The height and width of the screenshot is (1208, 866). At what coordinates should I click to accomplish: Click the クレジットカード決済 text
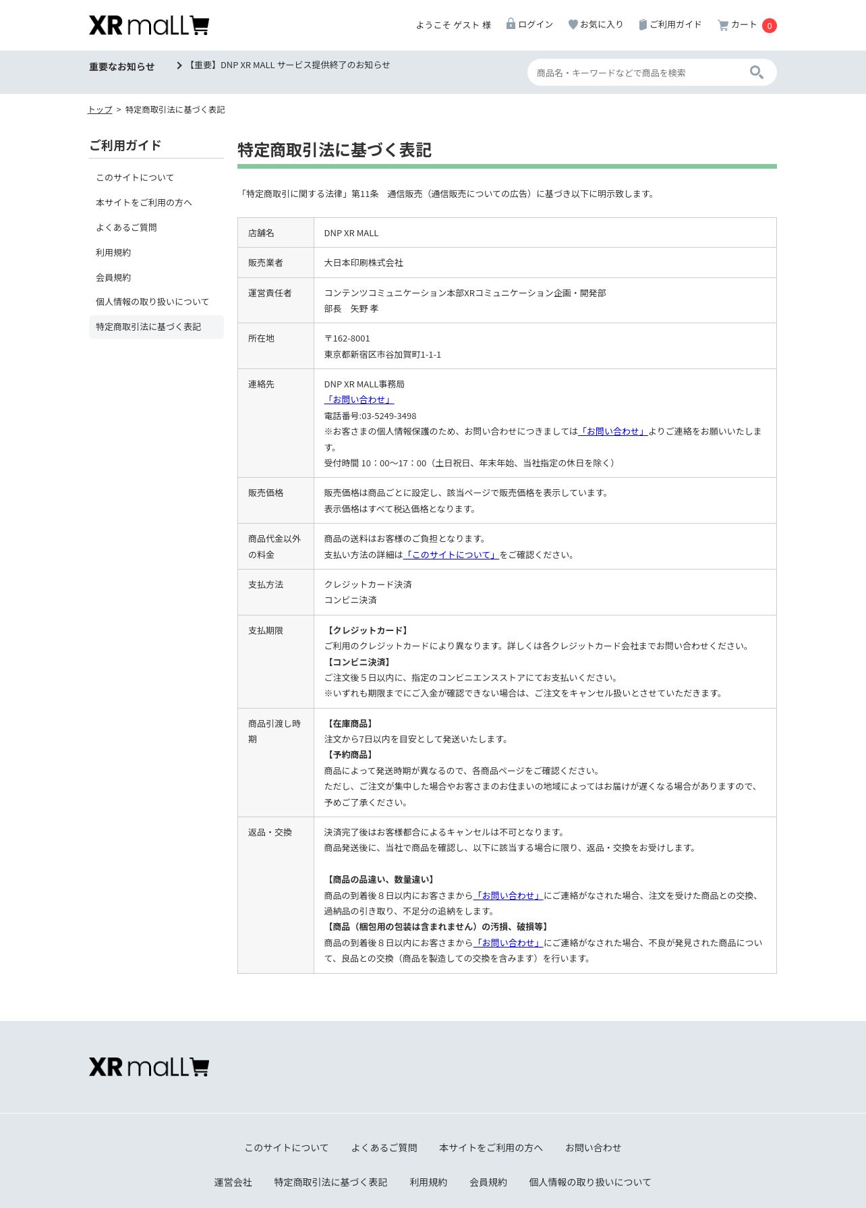click(368, 584)
